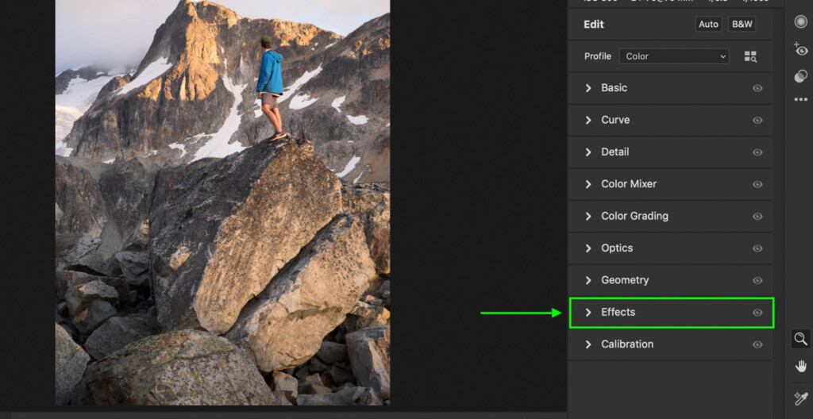Browse profiles using the grid search icon

click(750, 56)
